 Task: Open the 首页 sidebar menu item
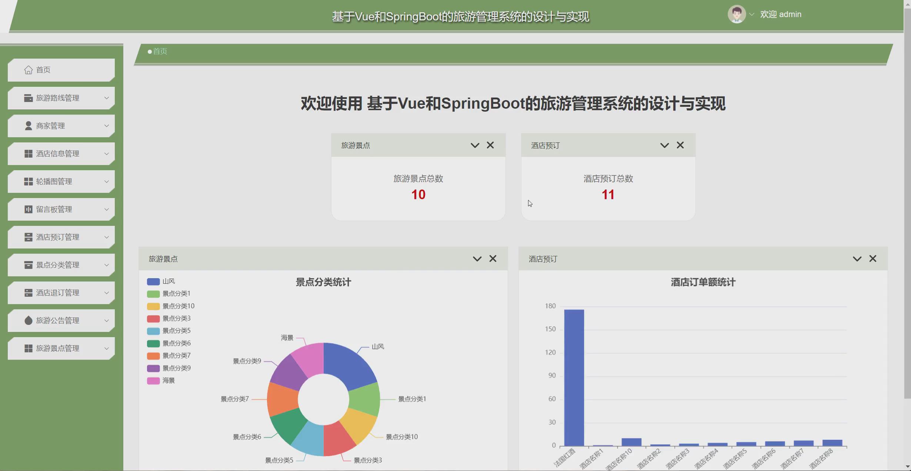(x=61, y=70)
